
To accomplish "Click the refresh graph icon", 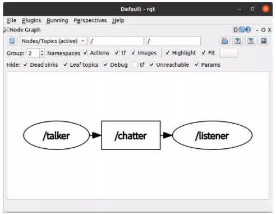I will [x=12, y=41].
